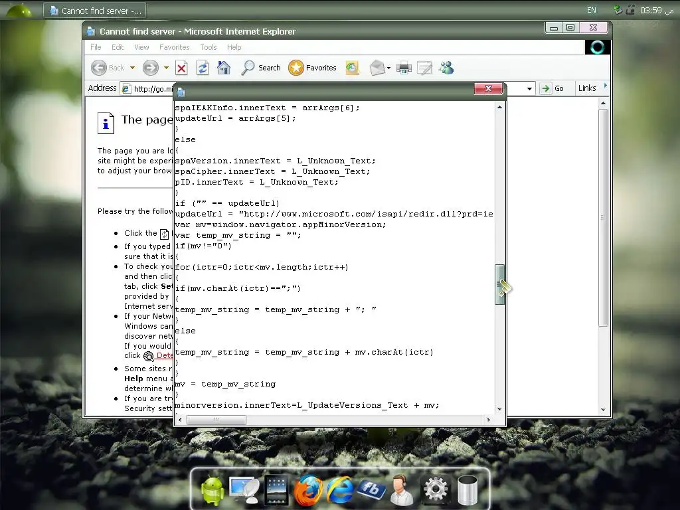Open the Messenger people icon

coord(446,68)
